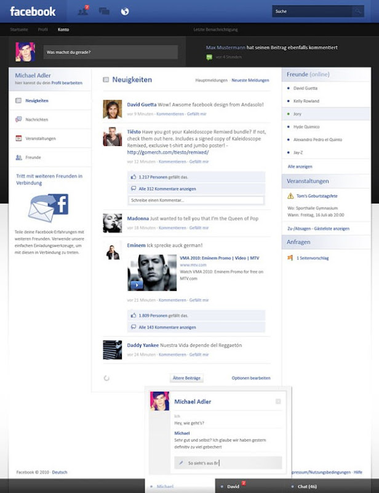
Task: Click the Neuigkeiten heading icon
Action: (x=106, y=80)
